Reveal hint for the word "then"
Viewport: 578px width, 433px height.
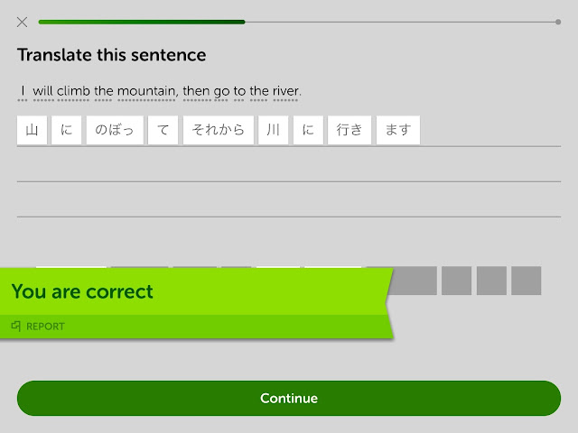(196, 91)
